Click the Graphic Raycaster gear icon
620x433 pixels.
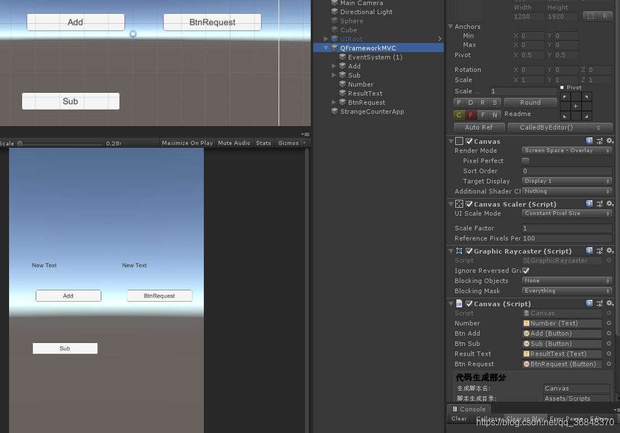click(609, 251)
